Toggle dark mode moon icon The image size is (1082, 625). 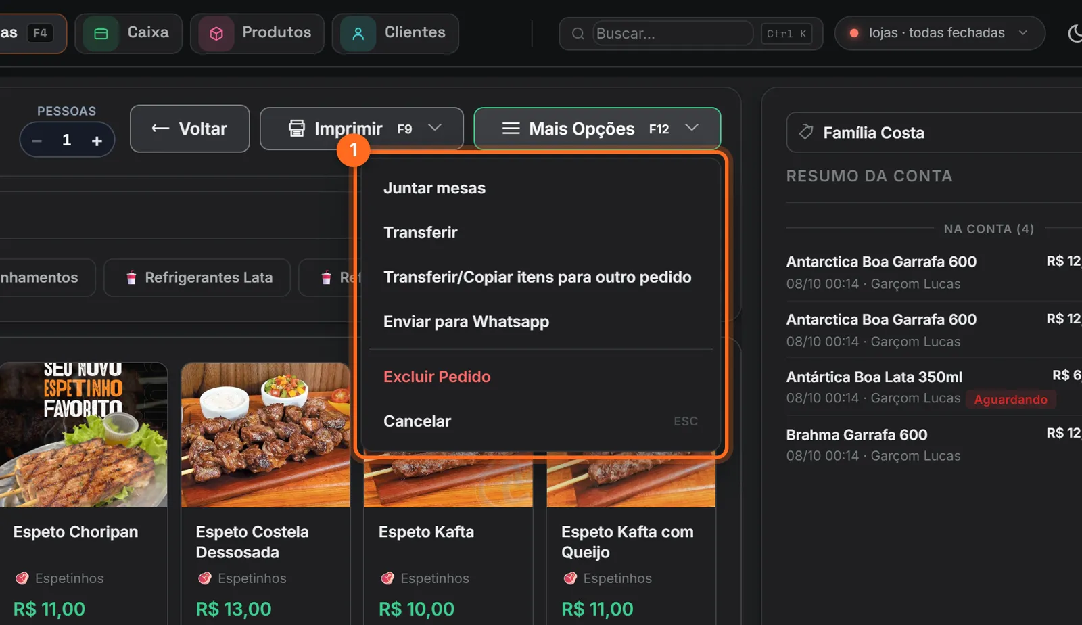(1075, 33)
